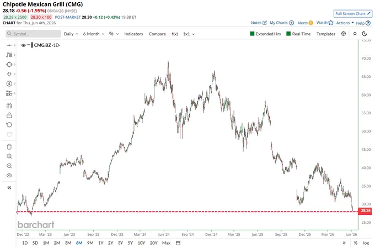Image resolution: width=375 pixels, height=248 pixels.
Task: Click the undo arrow in sidebar
Action: point(9,125)
